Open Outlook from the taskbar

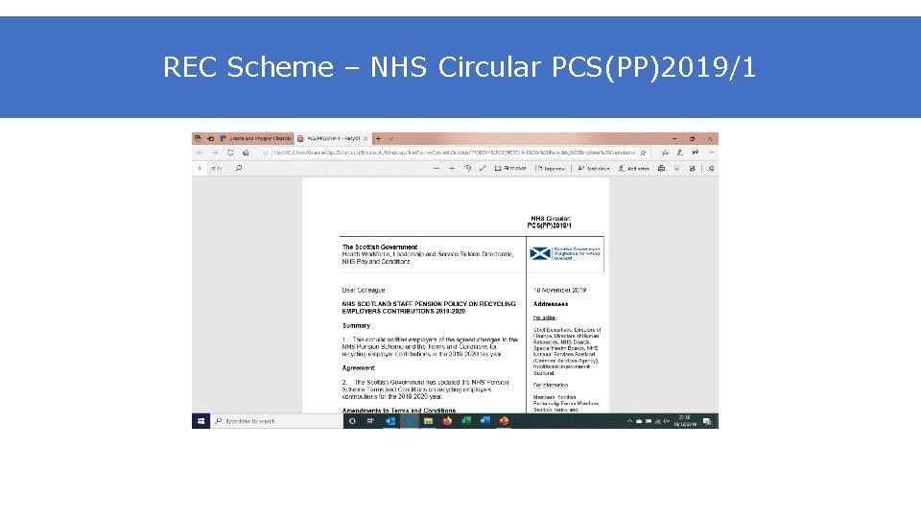[390, 421]
